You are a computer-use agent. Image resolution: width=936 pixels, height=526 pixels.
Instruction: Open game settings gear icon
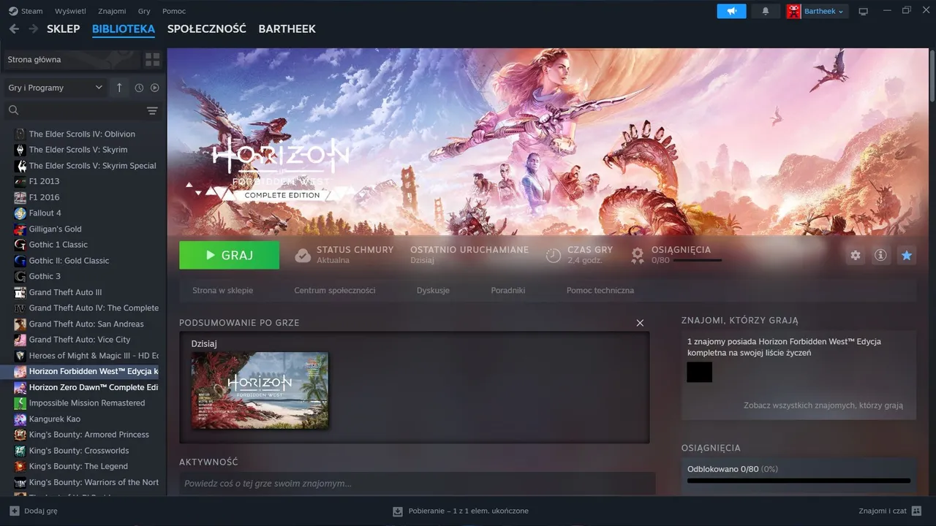point(855,256)
